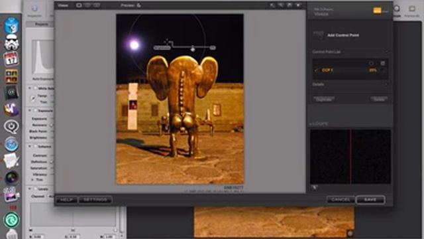Open the green swirl app in Dock
This screenshot has height=239, width=424.
(11, 220)
